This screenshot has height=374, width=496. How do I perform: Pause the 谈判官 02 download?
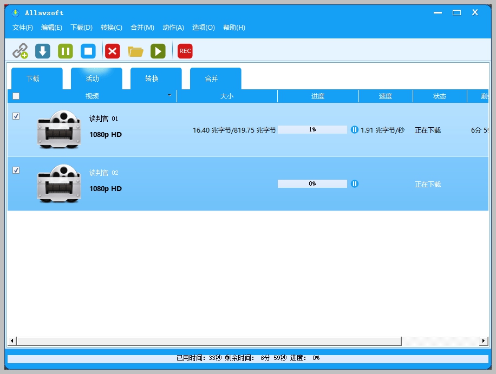coord(355,183)
